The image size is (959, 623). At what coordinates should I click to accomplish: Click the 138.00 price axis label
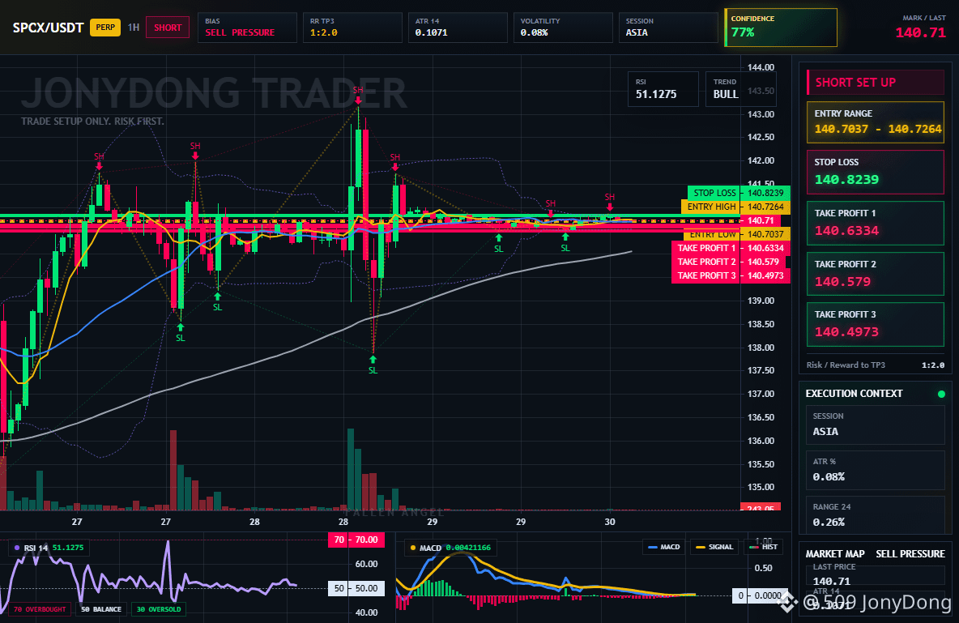coord(761,348)
